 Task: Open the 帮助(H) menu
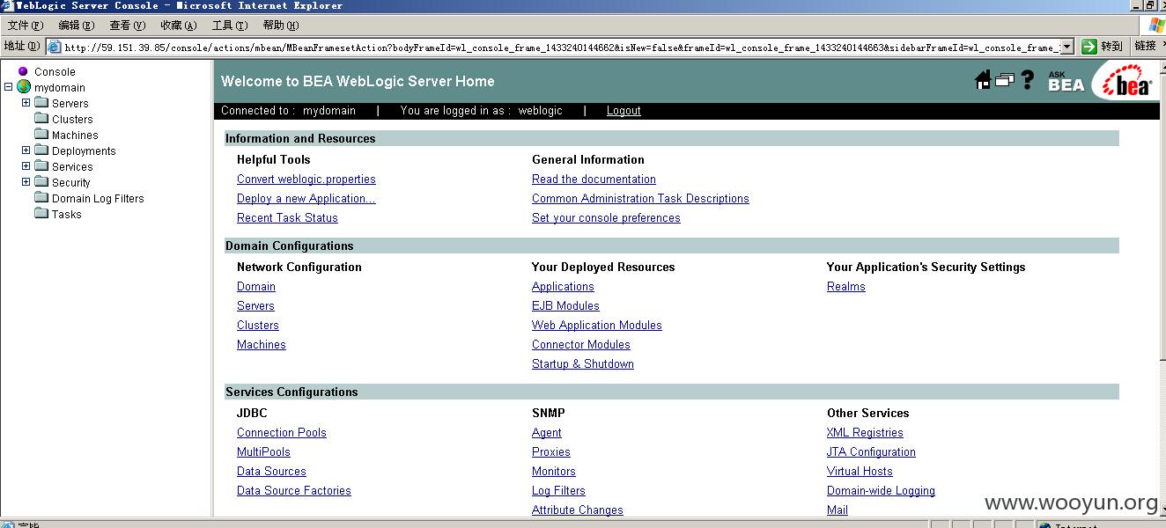click(x=280, y=26)
